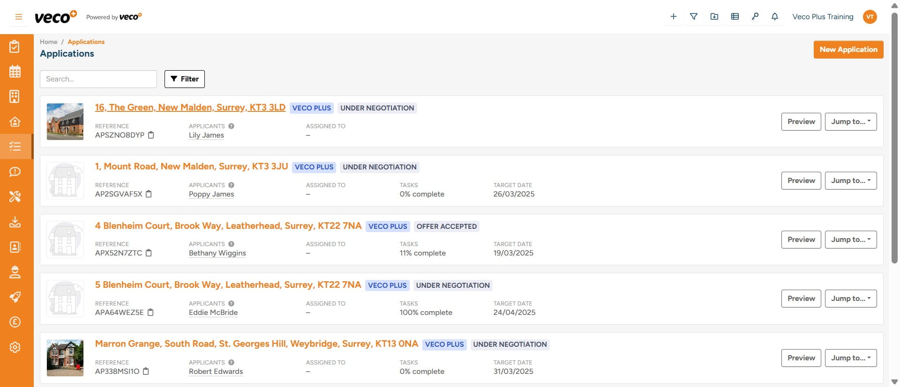Screen dimensions: 900x387
Task: Open the calendar sidebar icon
Action: (15, 72)
